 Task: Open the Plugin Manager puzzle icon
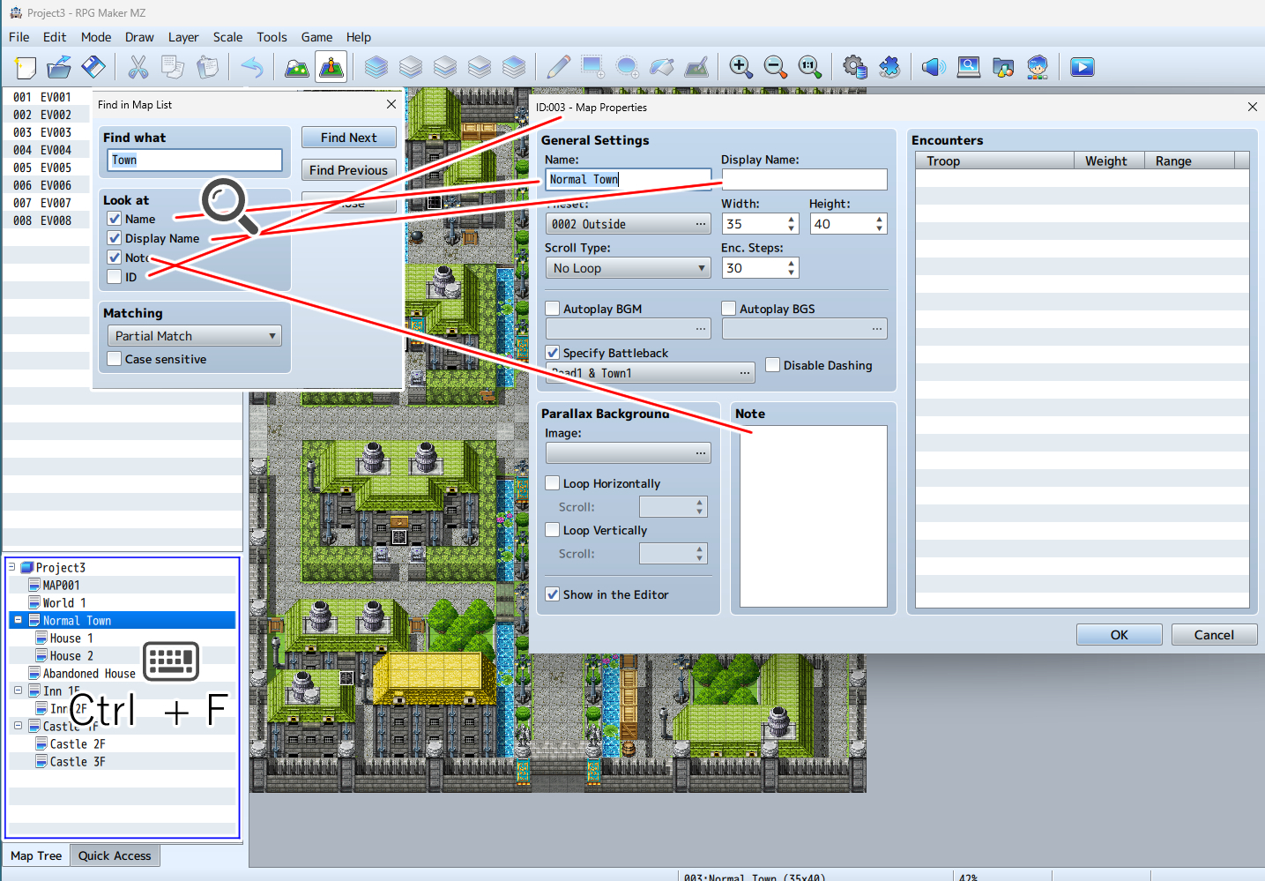tap(889, 67)
